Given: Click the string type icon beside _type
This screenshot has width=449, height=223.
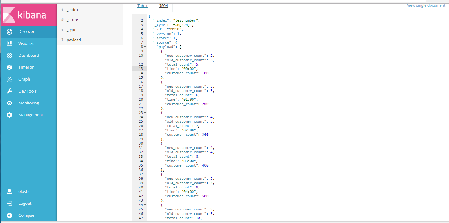Looking at the screenshot, I should point(62,30).
